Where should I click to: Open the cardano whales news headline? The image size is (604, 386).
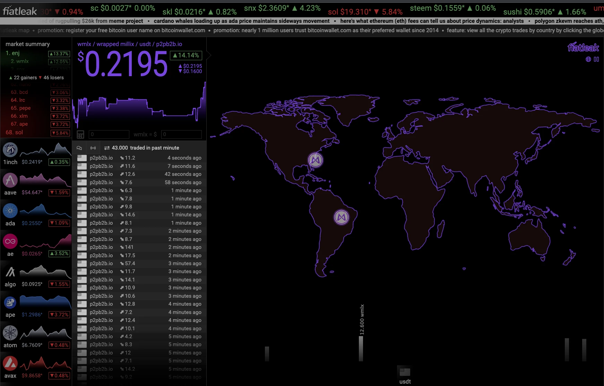pyautogui.click(x=242, y=21)
